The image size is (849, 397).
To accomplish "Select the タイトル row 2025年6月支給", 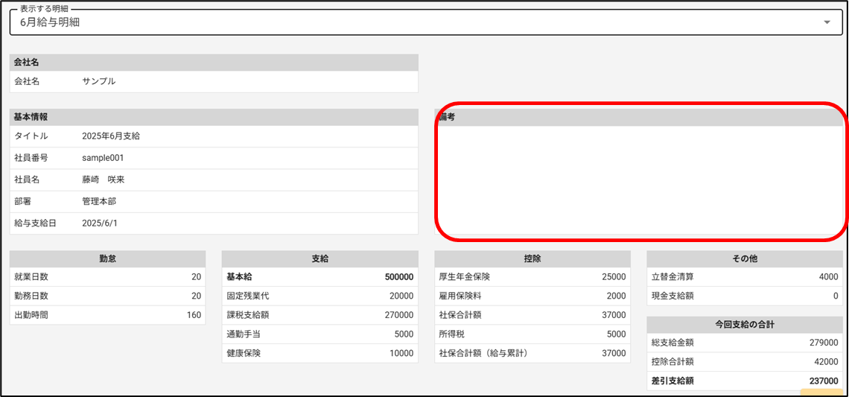I will click(x=111, y=136).
